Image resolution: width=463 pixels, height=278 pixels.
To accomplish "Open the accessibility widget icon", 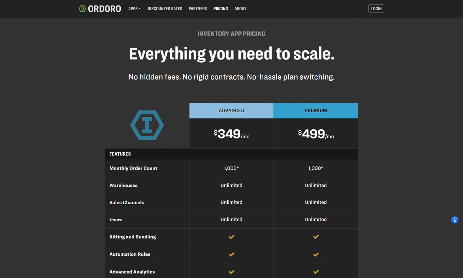I will pyautogui.click(x=455, y=220).
